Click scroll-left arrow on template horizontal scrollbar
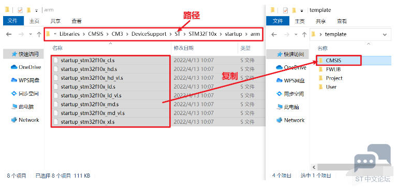 pyautogui.click(x=314, y=167)
